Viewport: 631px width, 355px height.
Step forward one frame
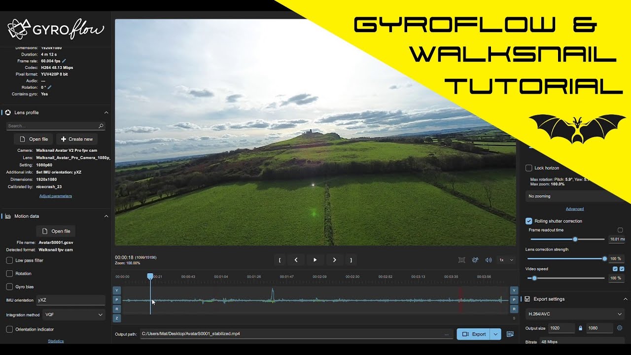[x=334, y=260]
